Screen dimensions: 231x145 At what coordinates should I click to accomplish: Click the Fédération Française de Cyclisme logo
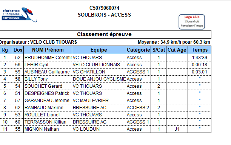(x=19, y=15)
